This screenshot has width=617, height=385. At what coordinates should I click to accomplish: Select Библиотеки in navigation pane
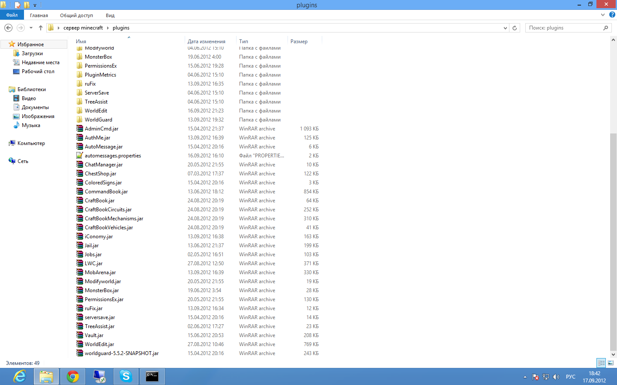[32, 89]
